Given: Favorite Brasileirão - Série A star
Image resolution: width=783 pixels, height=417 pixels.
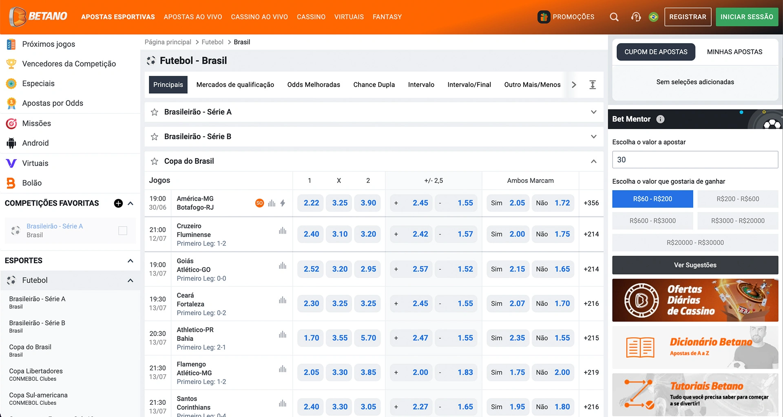Looking at the screenshot, I should tap(154, 112).
